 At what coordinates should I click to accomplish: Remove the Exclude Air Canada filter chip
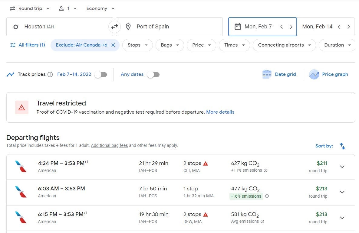coord(113,45)
